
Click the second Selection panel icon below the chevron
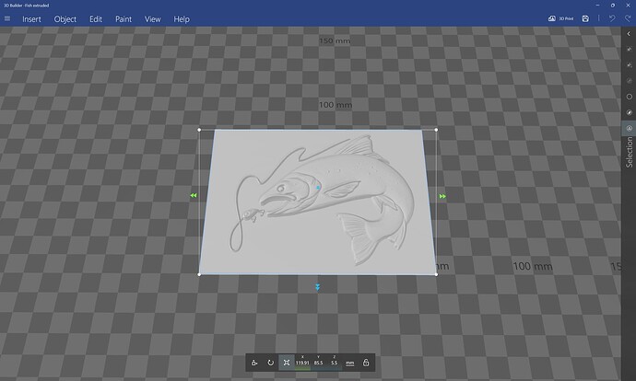pos(630,64)
